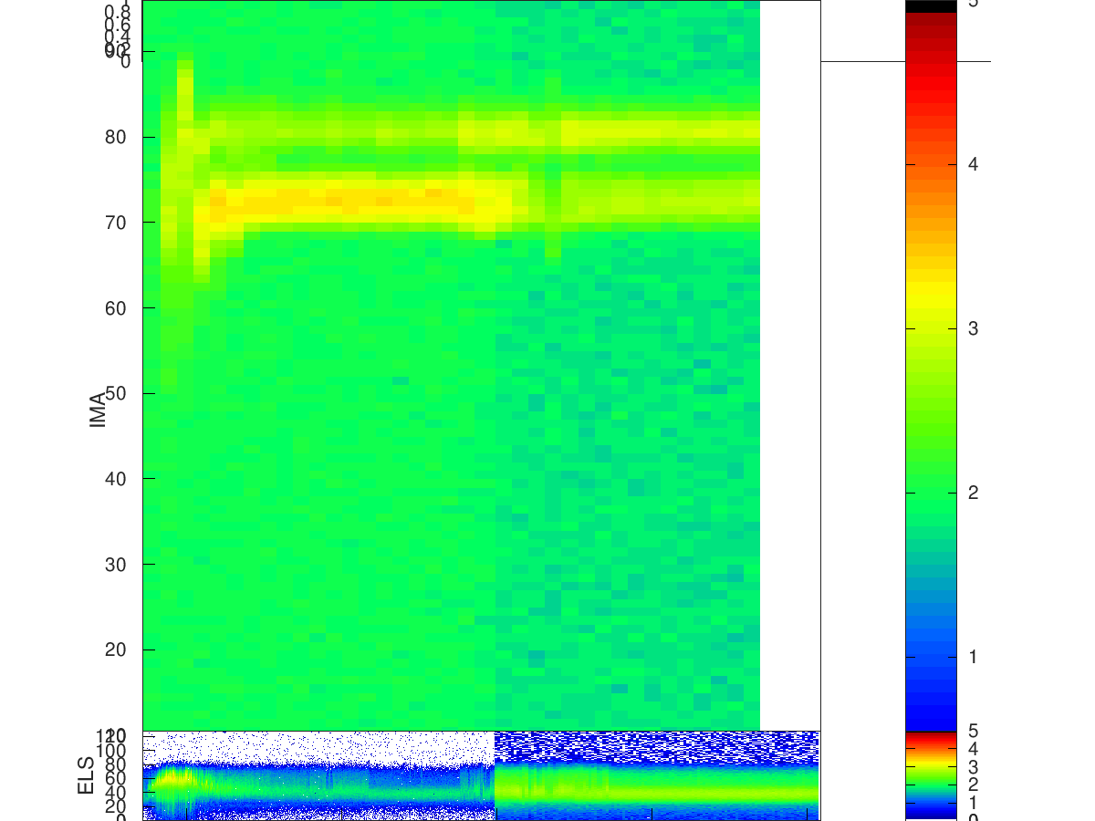Image resolution: width=1095 pixels, height=821 pixels.
Task: Click the upper colorbar tick label 1
Action: [974, 657]
